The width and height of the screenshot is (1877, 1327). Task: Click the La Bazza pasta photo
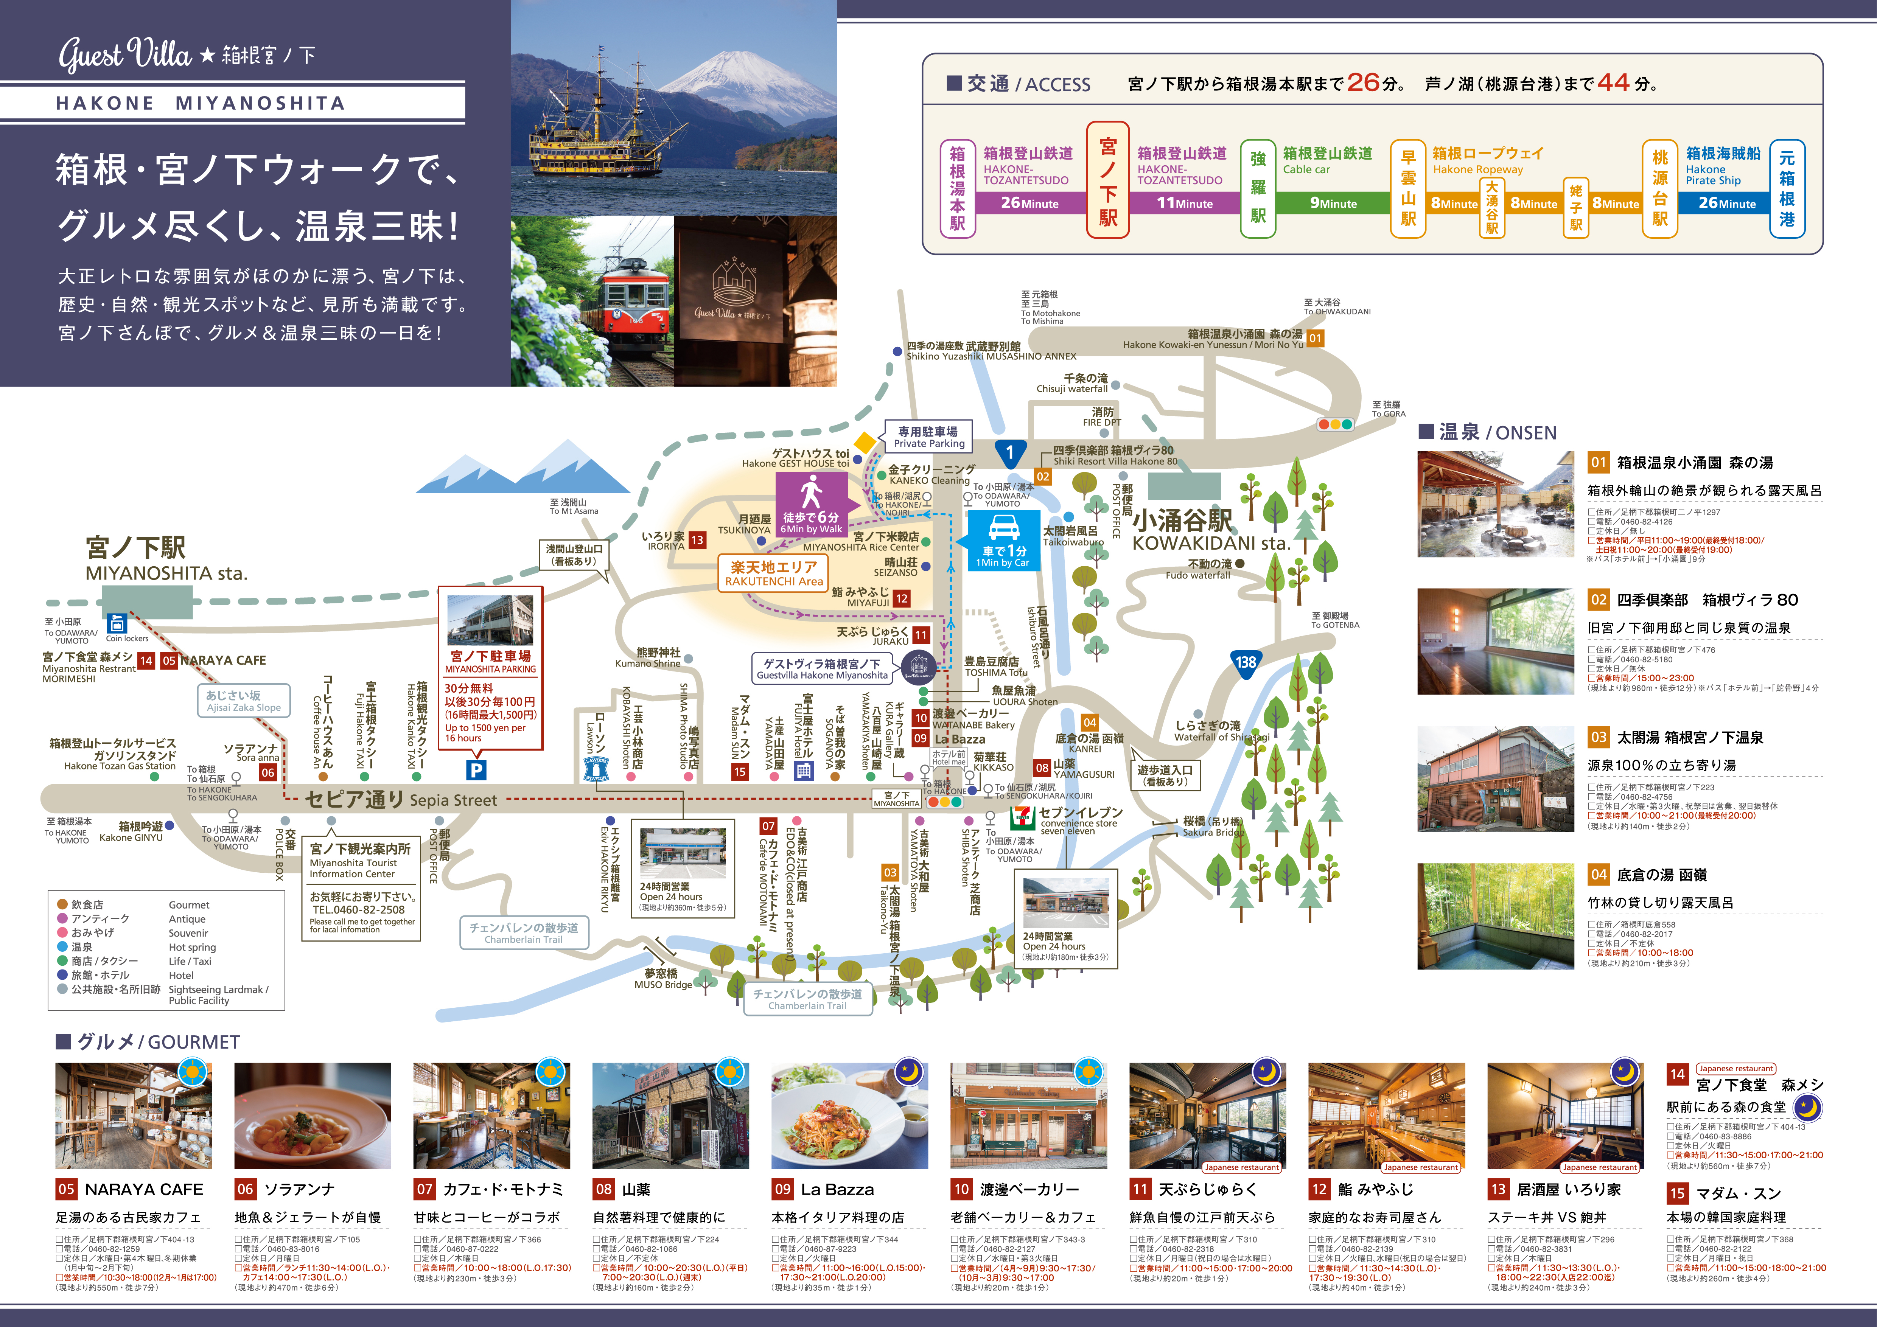pos(849,1116)
